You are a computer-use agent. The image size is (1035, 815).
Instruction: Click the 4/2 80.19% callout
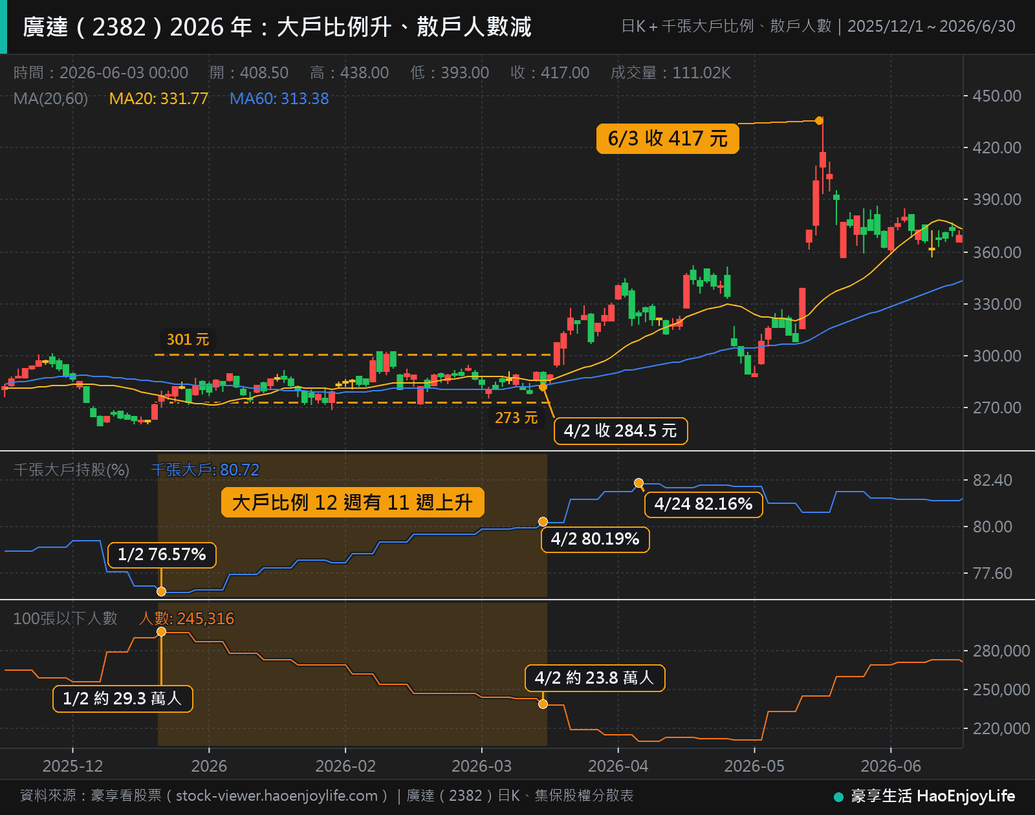[x=595, y=539]
